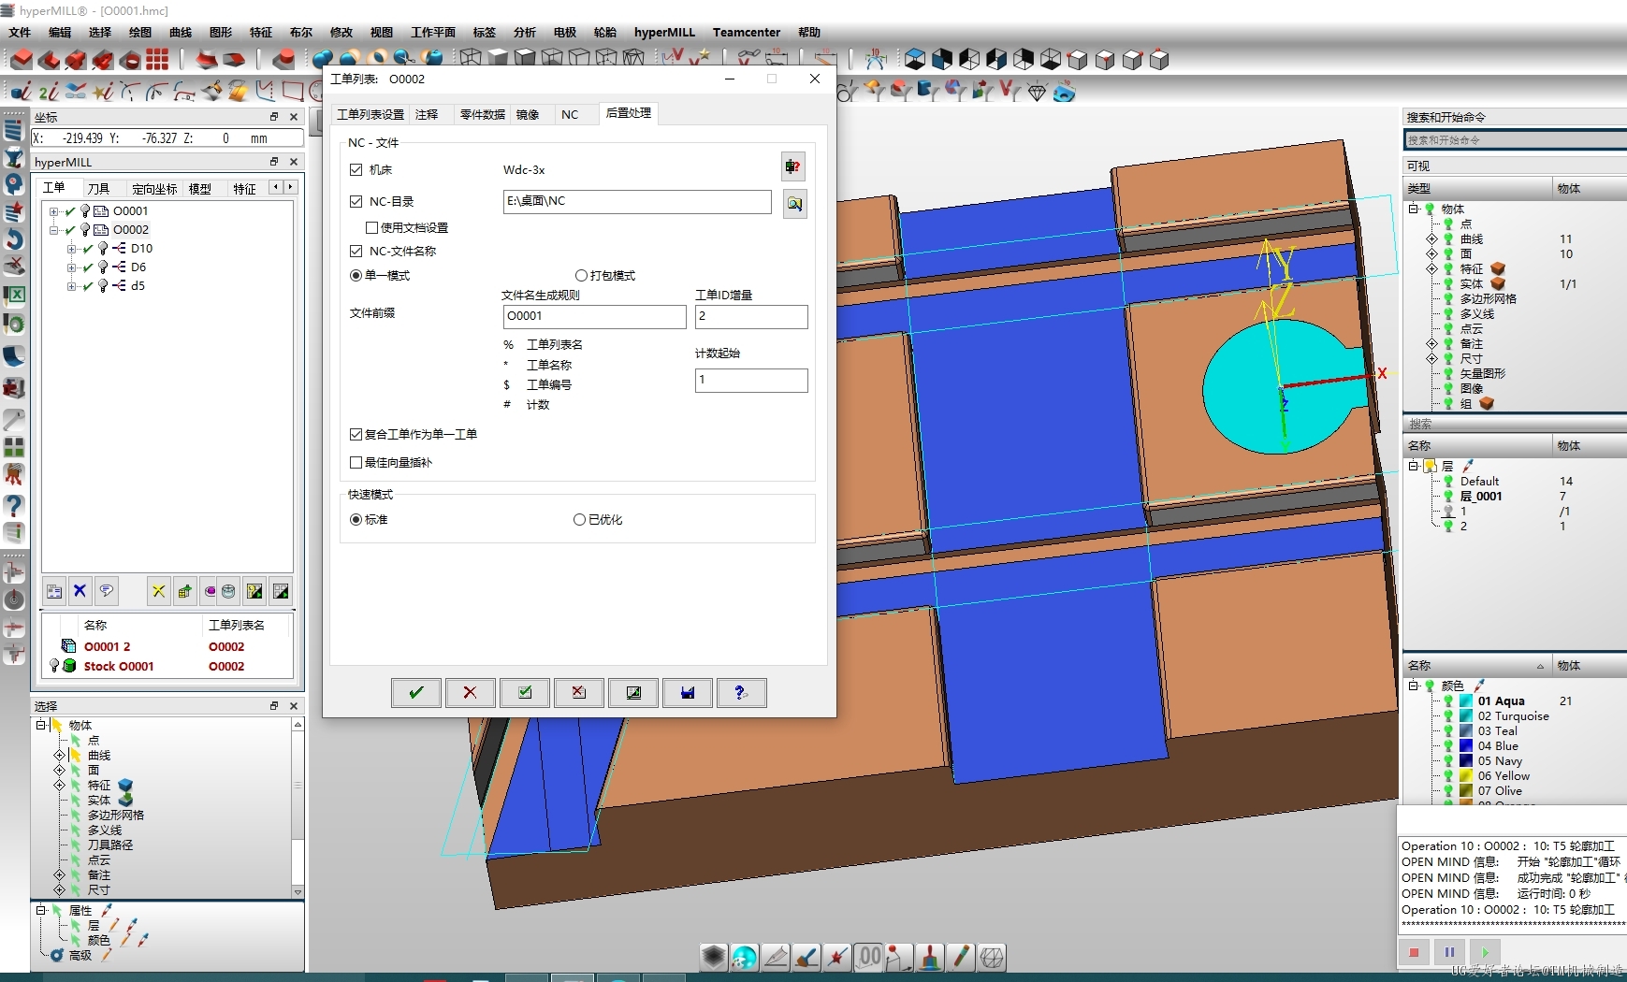Image resolution: width=1627 pixels, height=982 pixels.
Task: Switch to the 零件数据 tab
Action: click(x=483, y=114)
